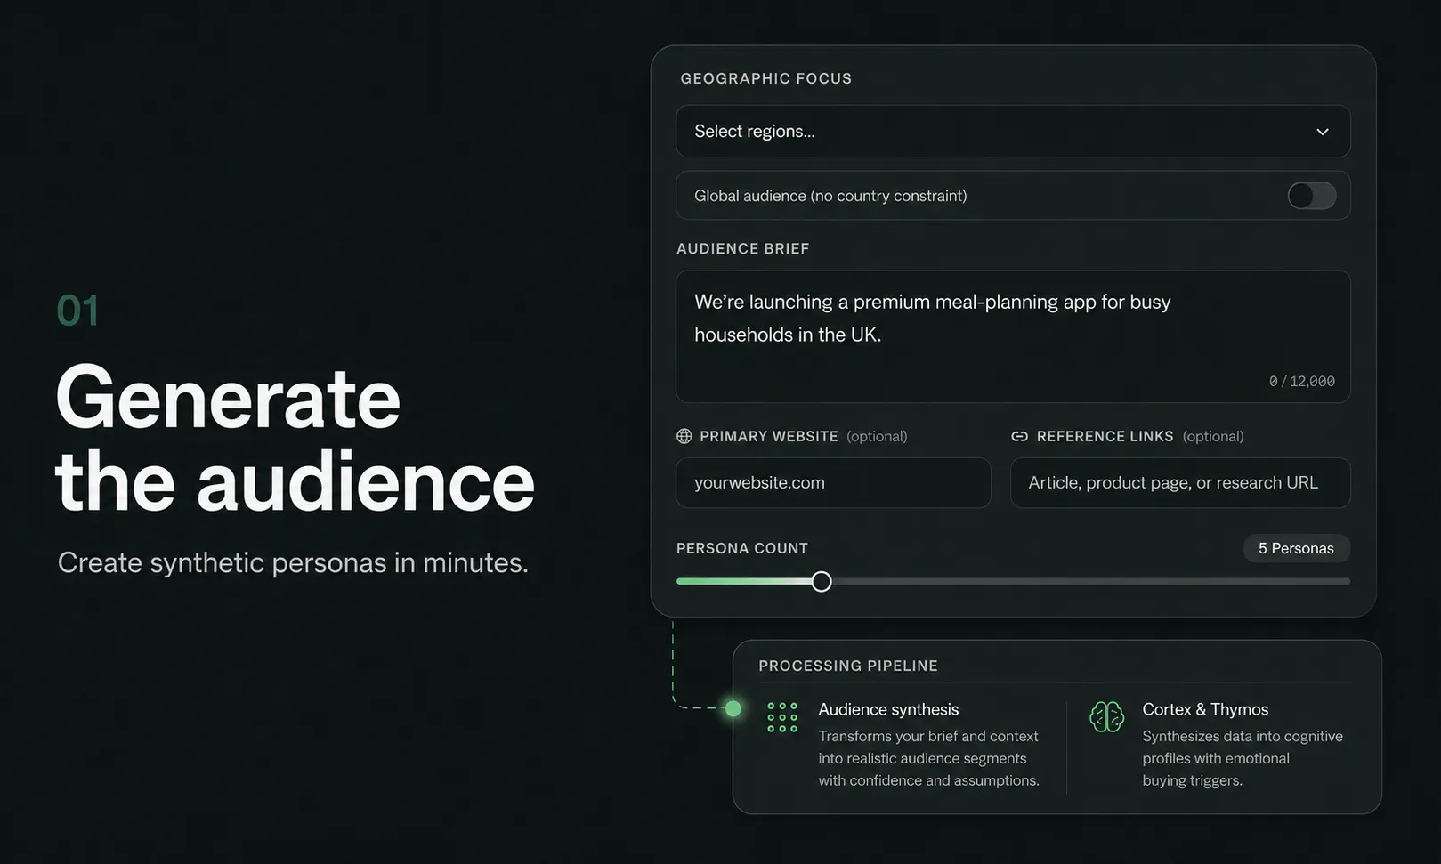Click the Create synthetic personas in minutes text
Screen dimensions: 1441x864
[293, 562]
